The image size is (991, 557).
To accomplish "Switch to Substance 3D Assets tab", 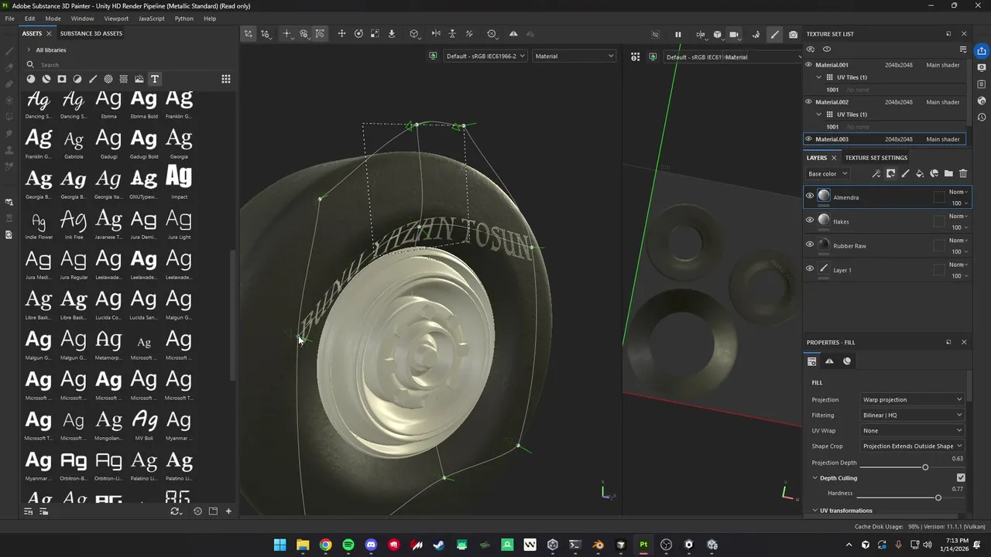I will pyautogui.click(x=91, y=34).
